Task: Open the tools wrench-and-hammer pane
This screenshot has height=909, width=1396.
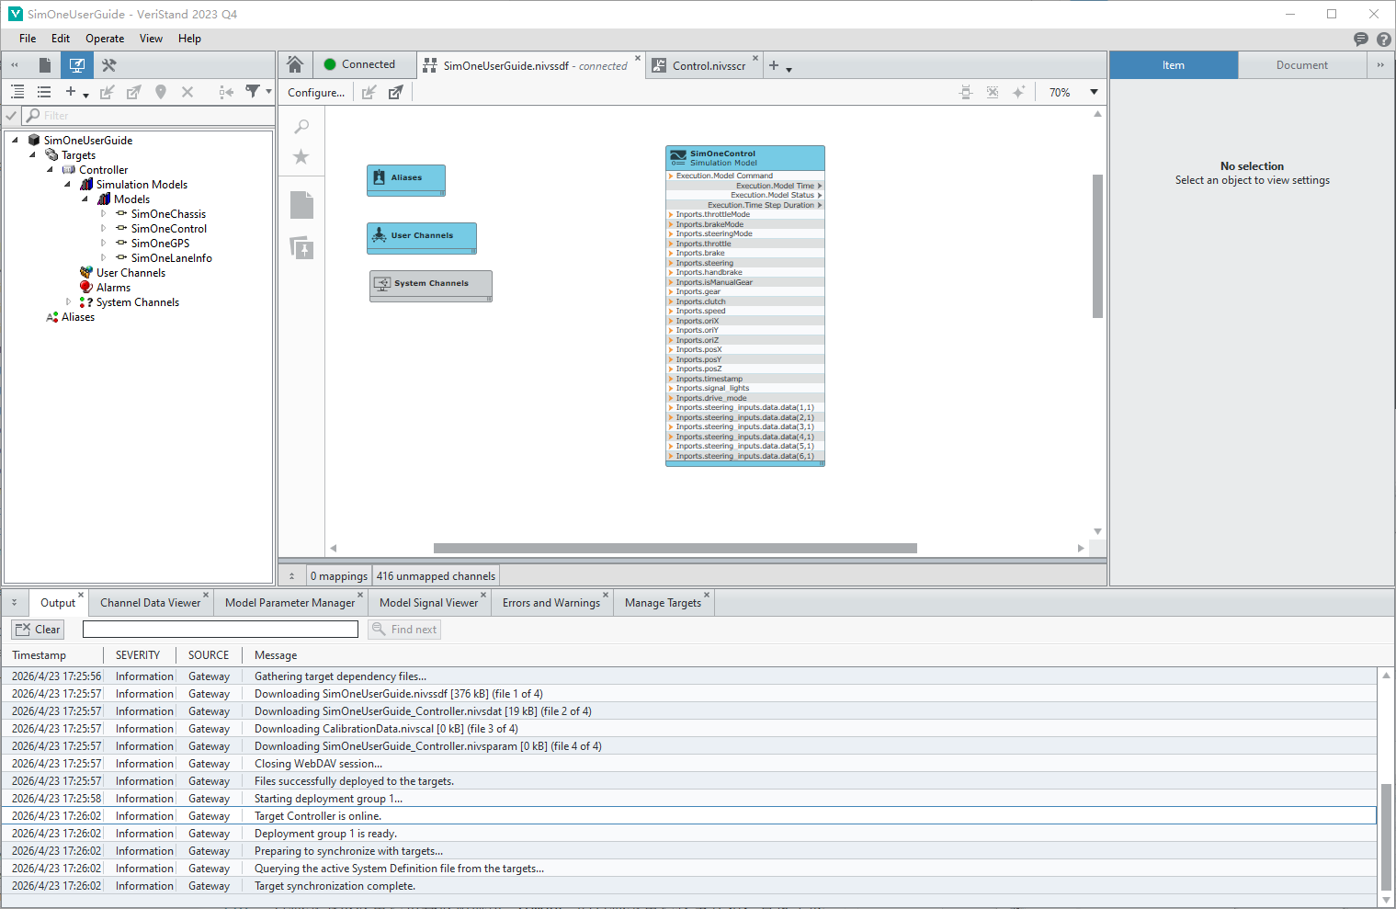Action: point(108,65)
